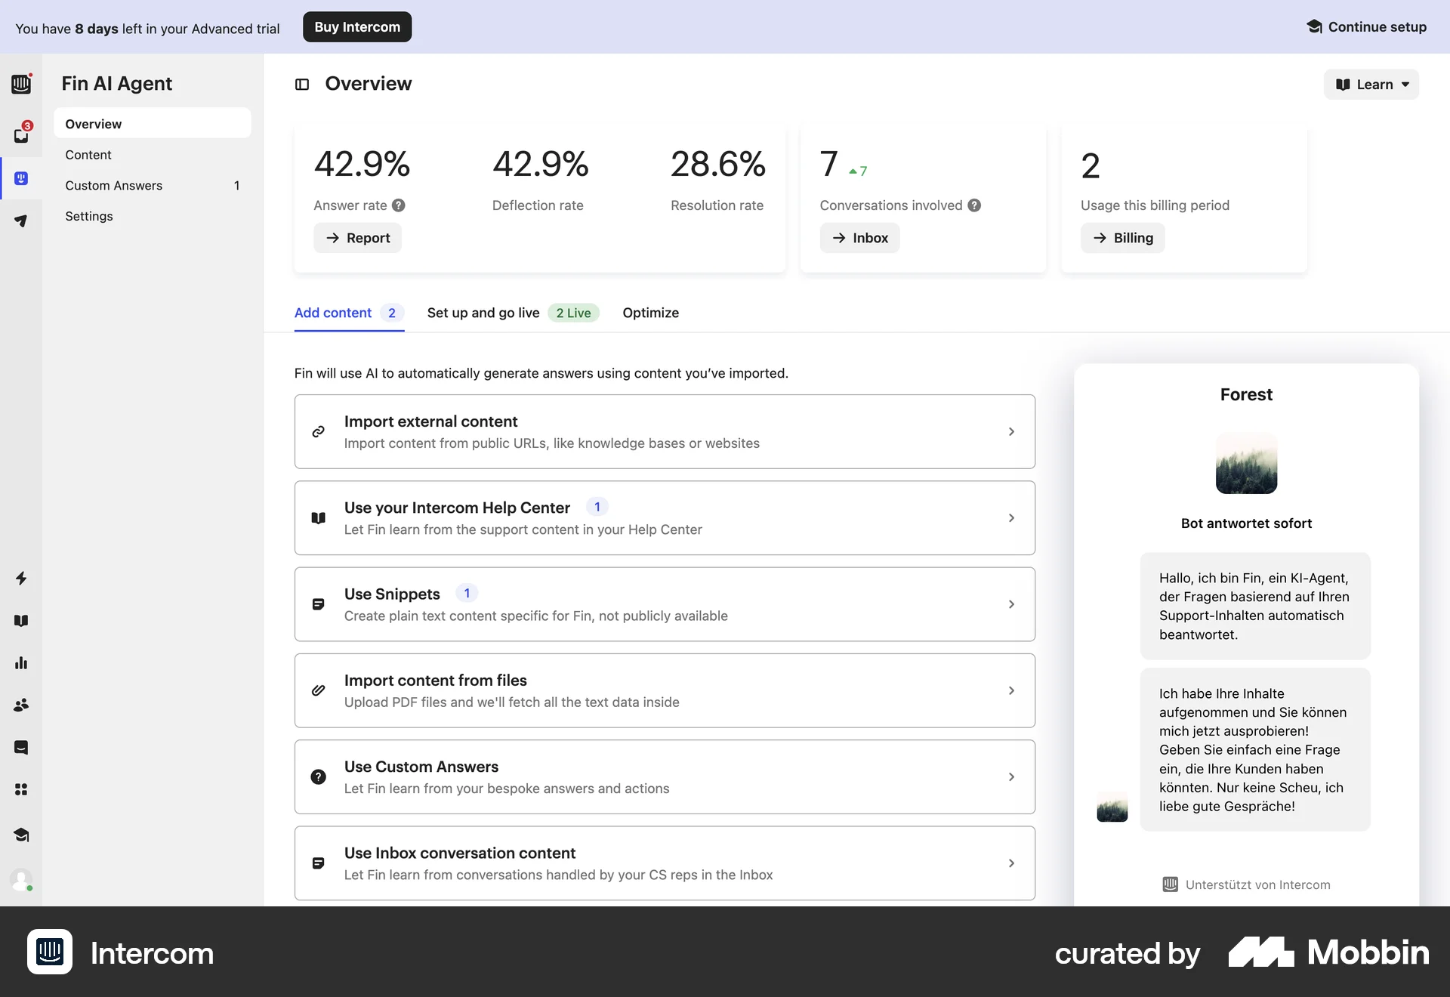Screen dimensions: 1450x997
Task: Select the paper plane Outbound icon
Action: pos(21,221)
